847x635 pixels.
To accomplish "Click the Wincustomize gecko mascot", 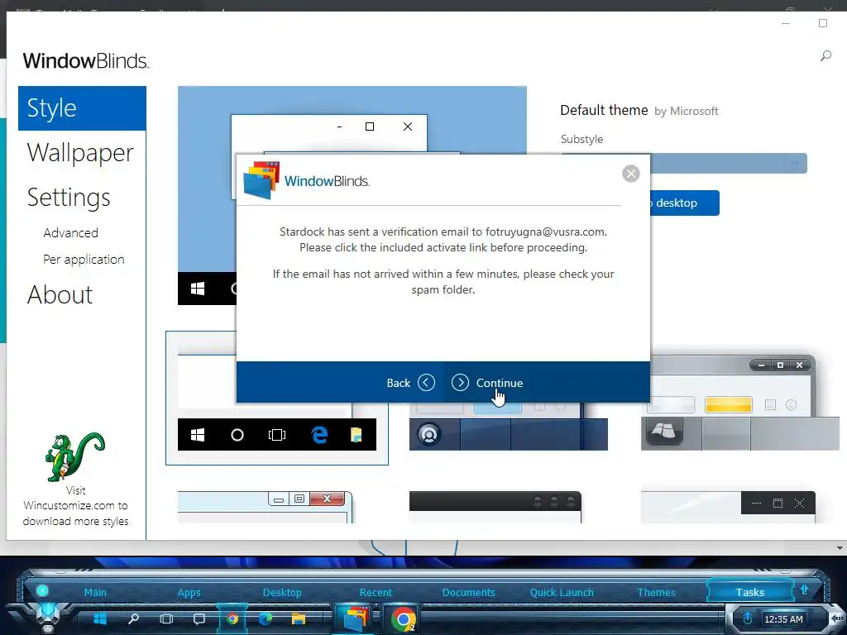I will point(75,456).
